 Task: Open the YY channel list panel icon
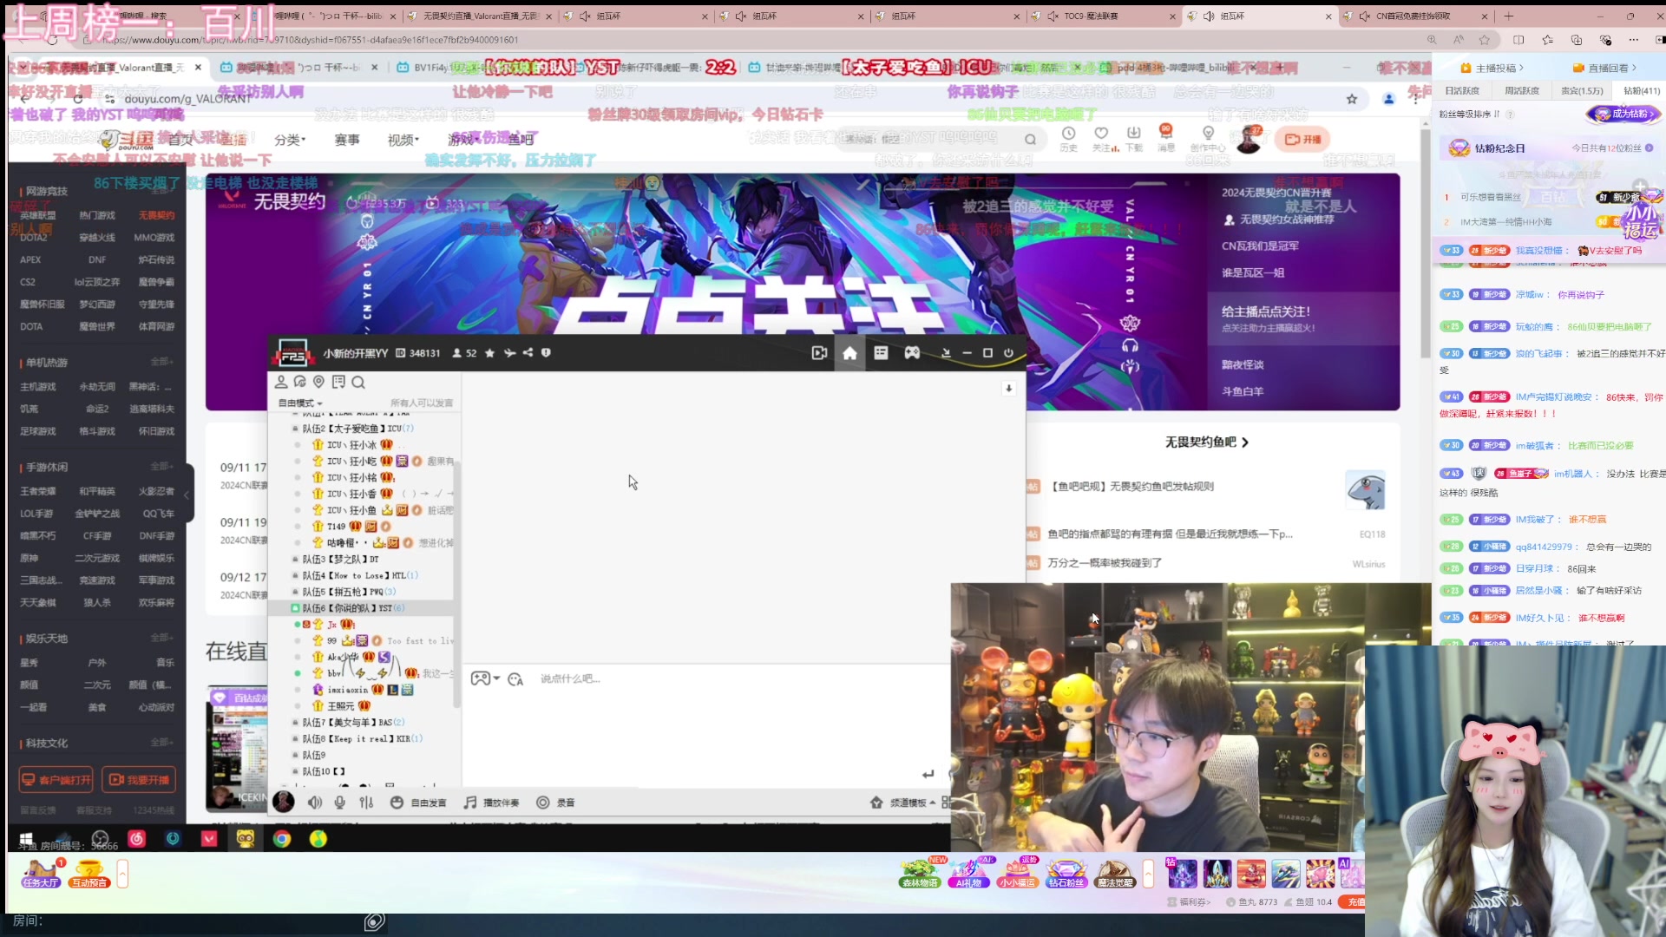point(881,353)
